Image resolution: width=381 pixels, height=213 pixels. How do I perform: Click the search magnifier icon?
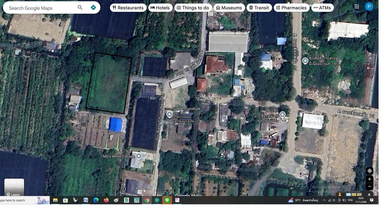(80, 8)
